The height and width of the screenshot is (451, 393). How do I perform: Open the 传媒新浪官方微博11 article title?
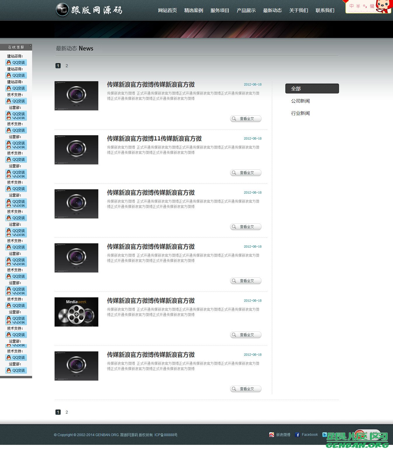[x=154, y=139]
